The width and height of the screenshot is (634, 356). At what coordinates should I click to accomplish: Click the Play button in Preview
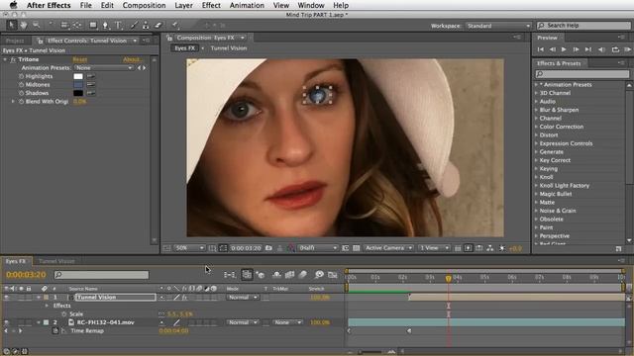564,49
